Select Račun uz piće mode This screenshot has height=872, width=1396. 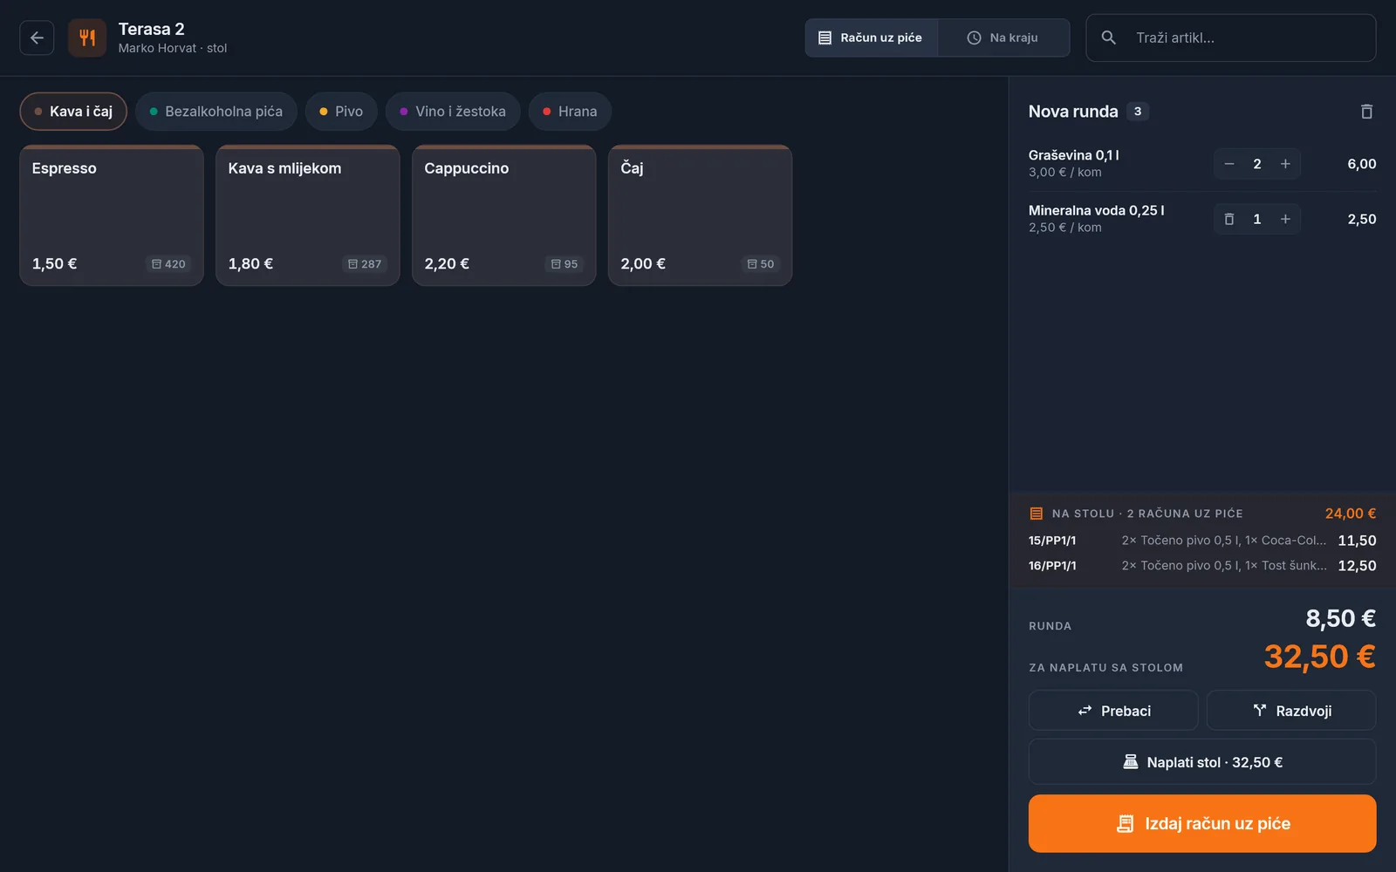coord(871,37)
